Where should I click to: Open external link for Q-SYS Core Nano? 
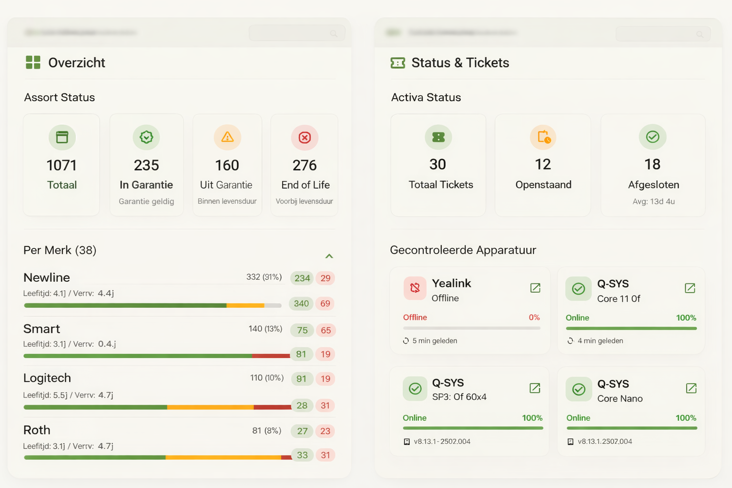pyautogui.click(x=691, y=388)
